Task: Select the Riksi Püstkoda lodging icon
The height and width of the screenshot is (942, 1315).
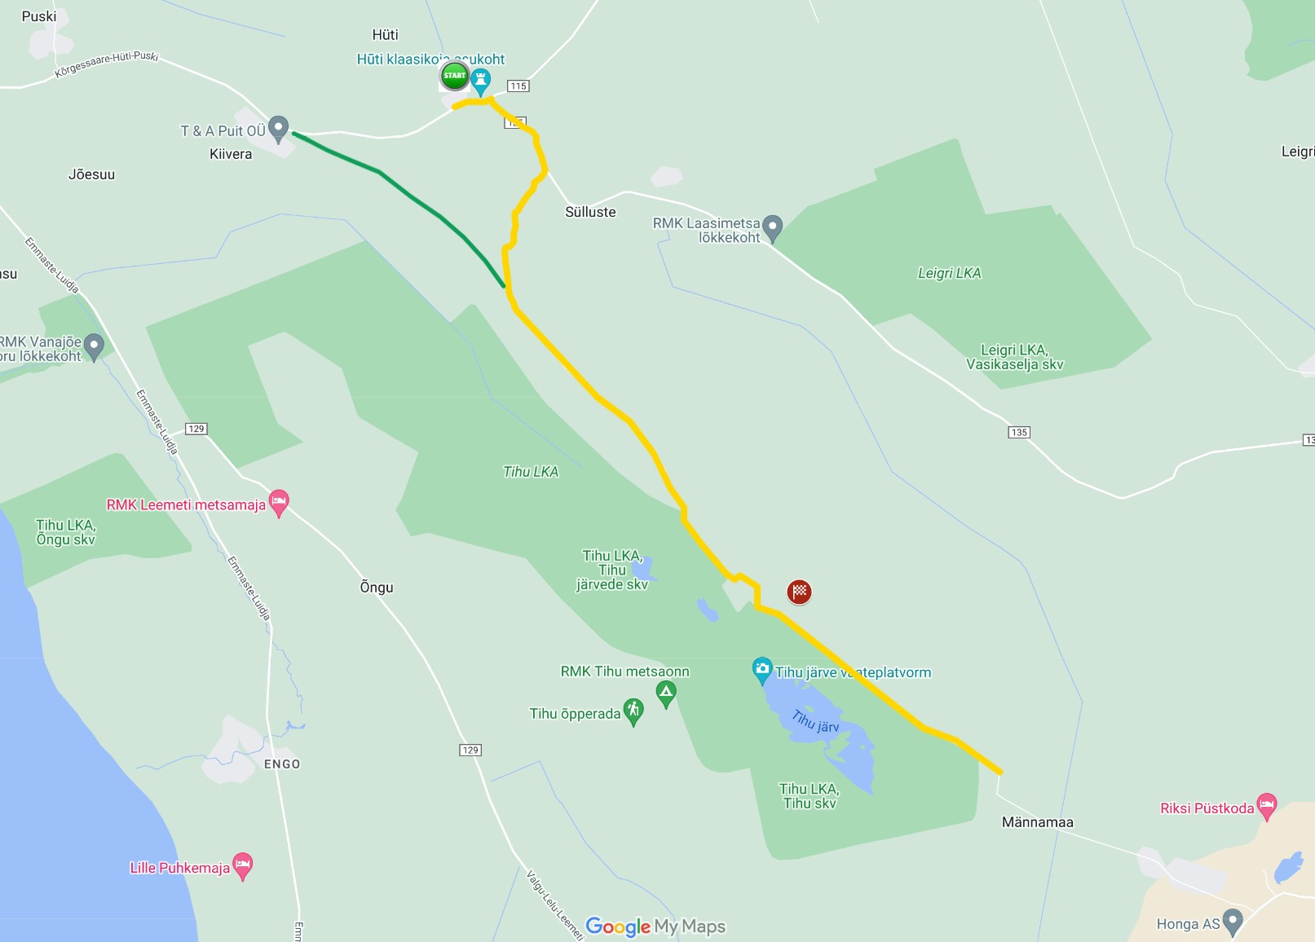Action: (x=1267, y=806)
